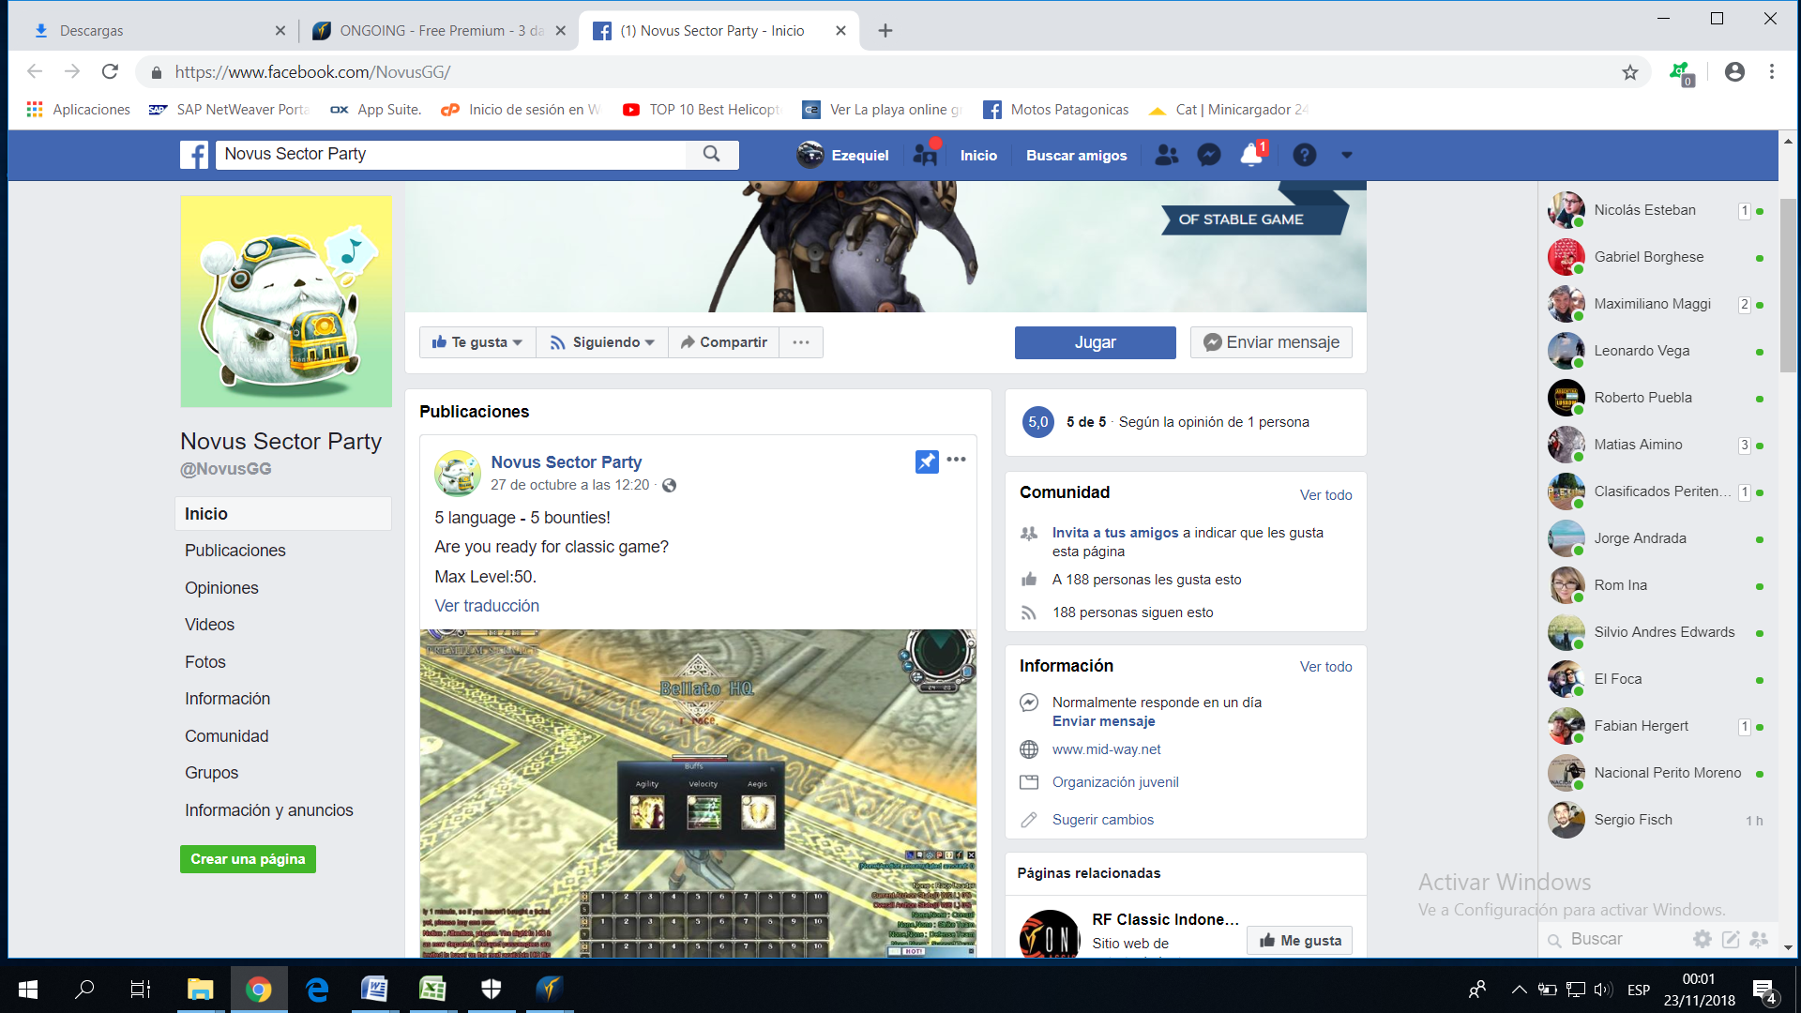
Task: Open File Explorer from the taskbar
Action: pos(200,990)
